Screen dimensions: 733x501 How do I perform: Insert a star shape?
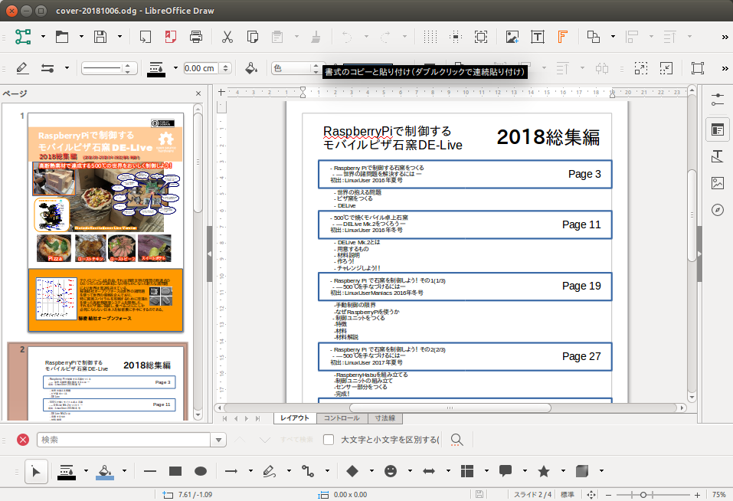coord(544,471)
